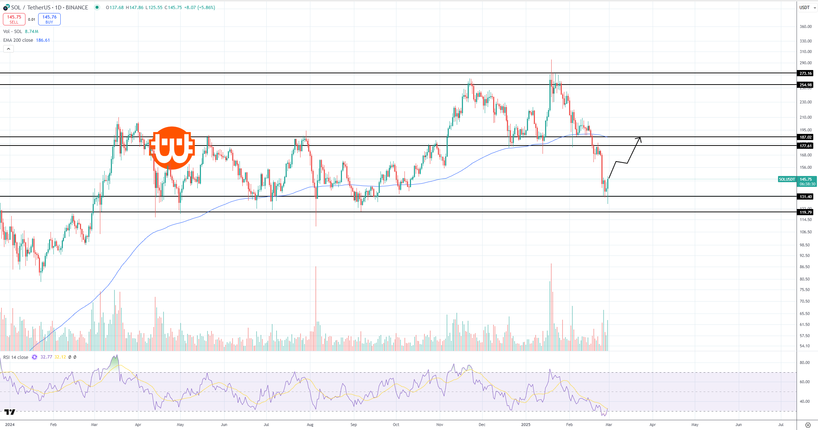Open the TradingView logo link
The width and height of the screenshot is (818, 430).
[x=9, y=412]
